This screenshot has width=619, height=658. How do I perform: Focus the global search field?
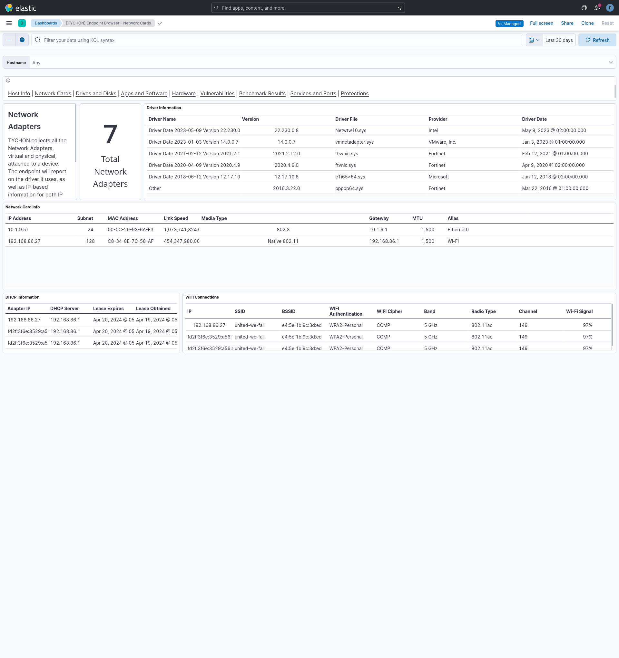(x=308, y=8)
